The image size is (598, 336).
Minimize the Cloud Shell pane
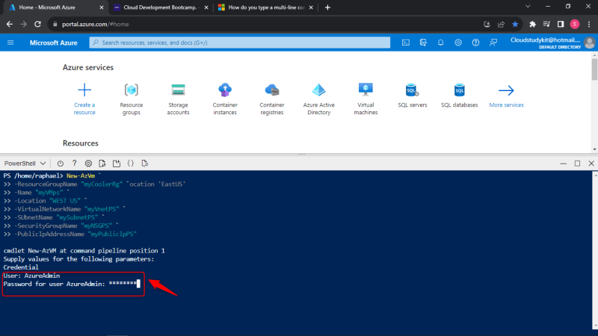564,164
